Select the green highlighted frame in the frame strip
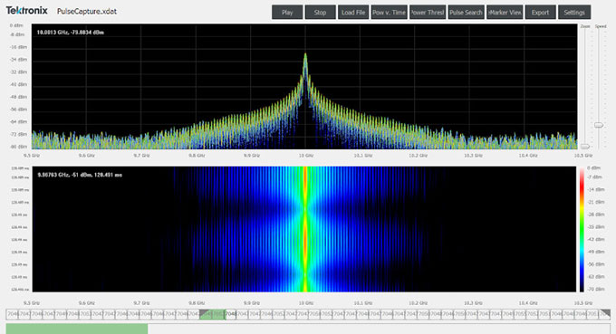616x334 pixels. 212,314
